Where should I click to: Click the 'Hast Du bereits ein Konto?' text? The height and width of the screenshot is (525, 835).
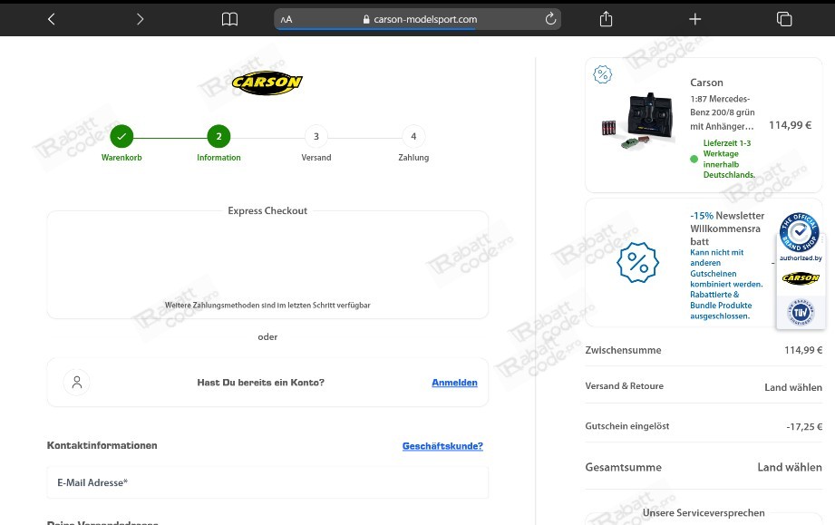[x=260, y=383]
